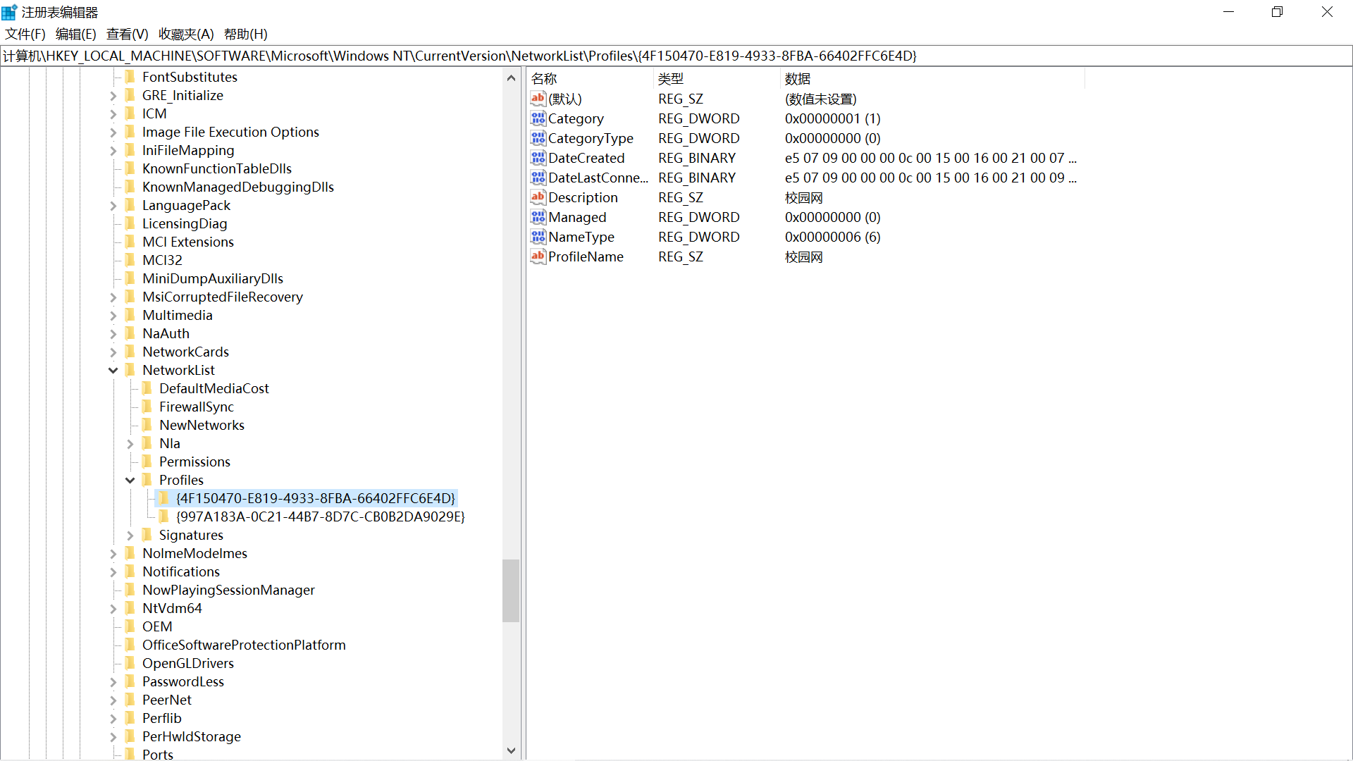
Task: Click the registry path address bar
Action: pyautogui.click(x=676, y=56)
